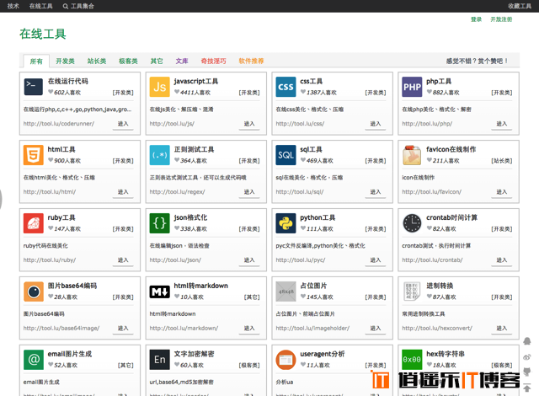Screen dimensions: 539x396
Task: Click 进入 on the sql工具 card
Action: [376, 192]
